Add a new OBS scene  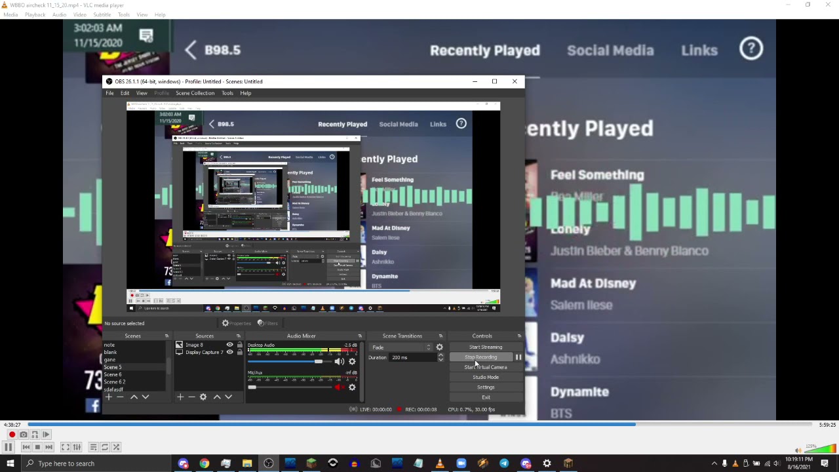pos(109,397)
